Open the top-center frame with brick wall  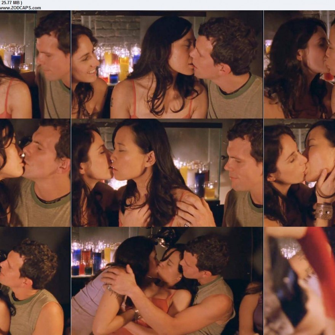[x=167, y=64]
